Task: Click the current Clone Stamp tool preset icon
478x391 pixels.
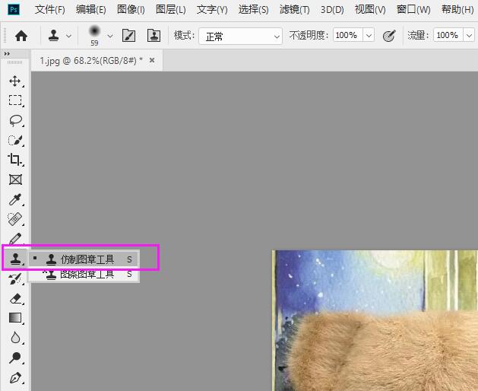Action: 54,36
